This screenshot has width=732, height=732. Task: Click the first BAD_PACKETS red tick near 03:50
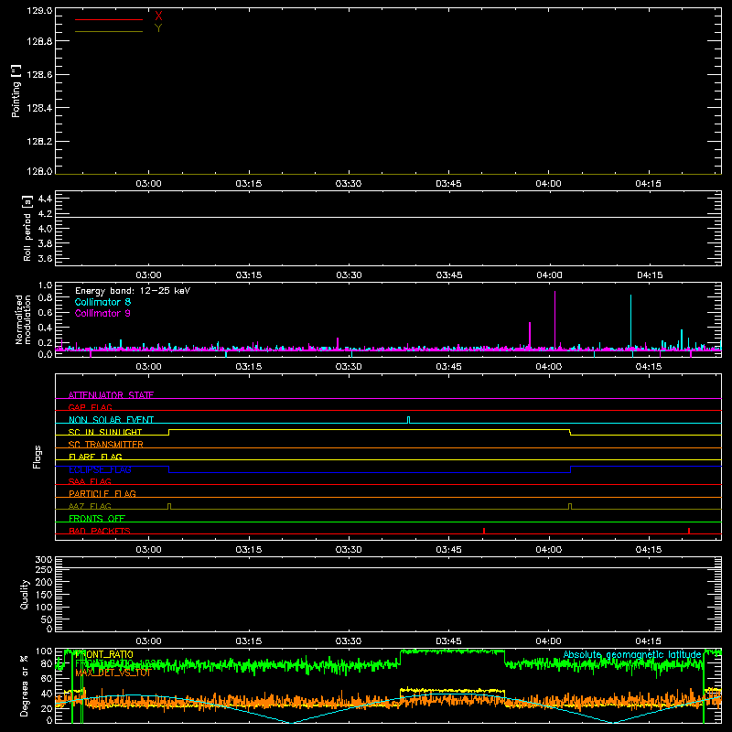coord(484,531)
